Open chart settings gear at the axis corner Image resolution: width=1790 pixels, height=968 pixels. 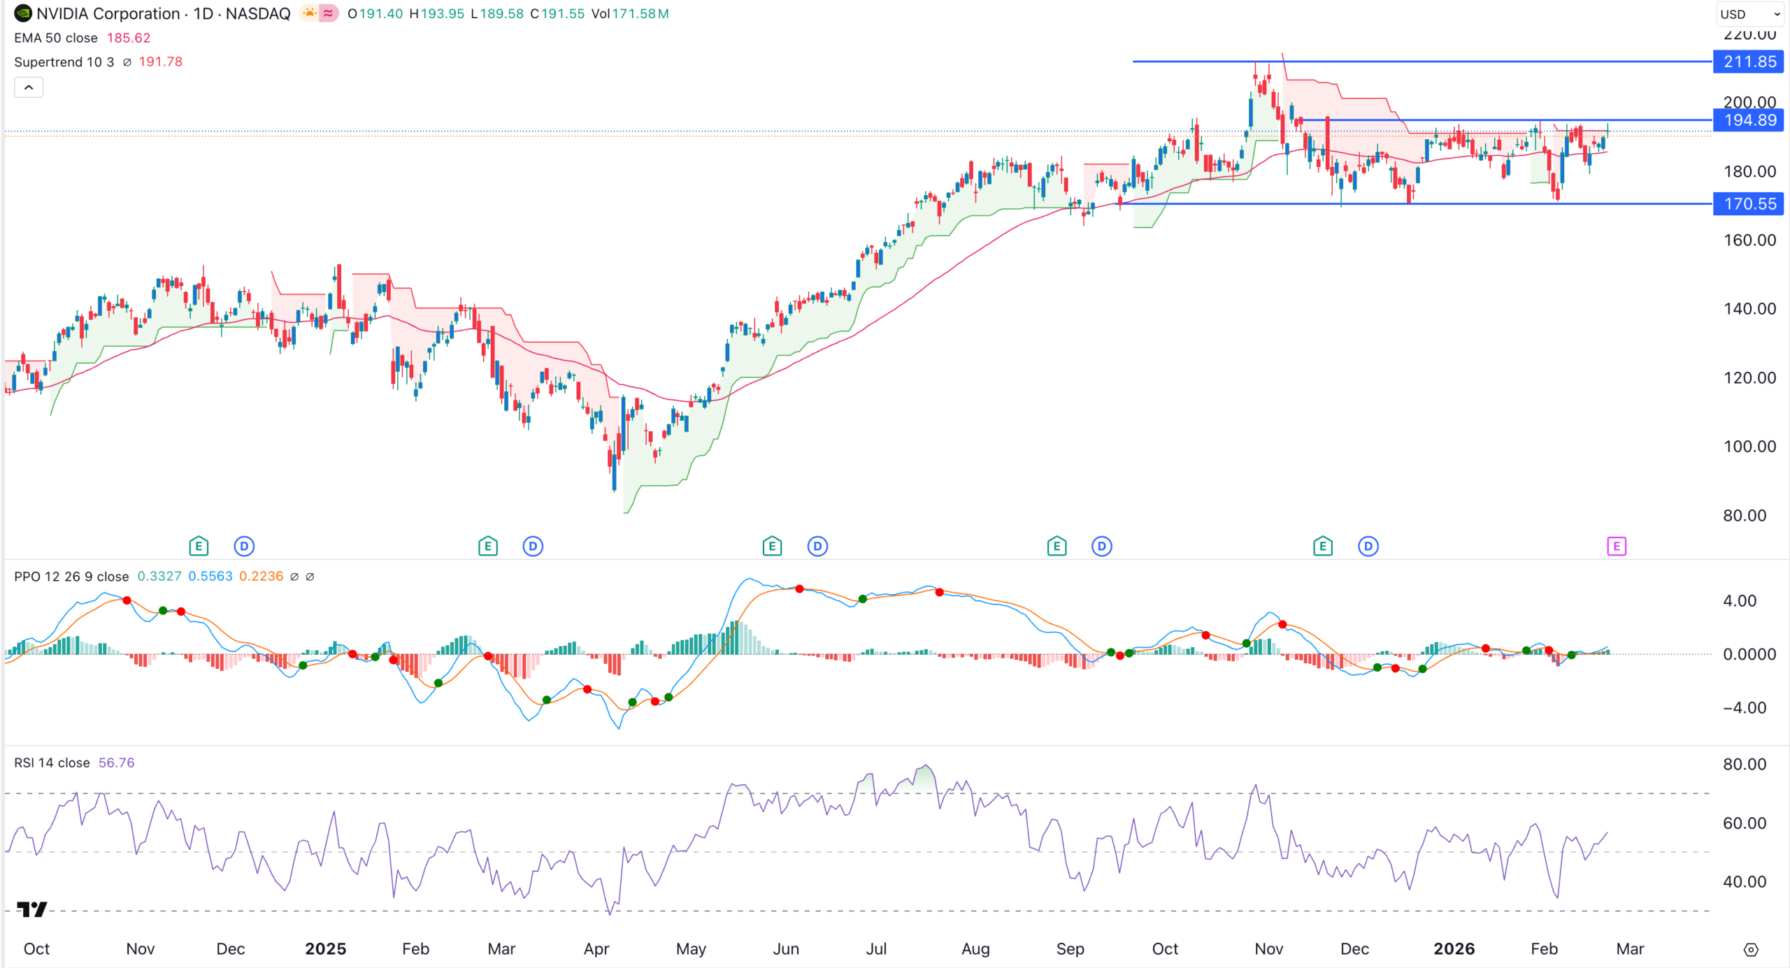1751,949
